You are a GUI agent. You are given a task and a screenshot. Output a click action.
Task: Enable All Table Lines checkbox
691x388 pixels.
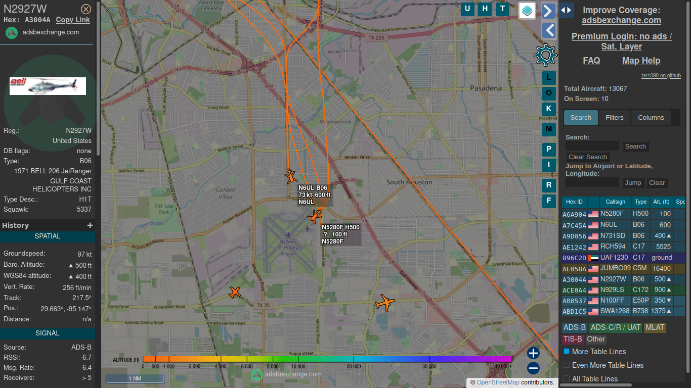pos(567,378)
